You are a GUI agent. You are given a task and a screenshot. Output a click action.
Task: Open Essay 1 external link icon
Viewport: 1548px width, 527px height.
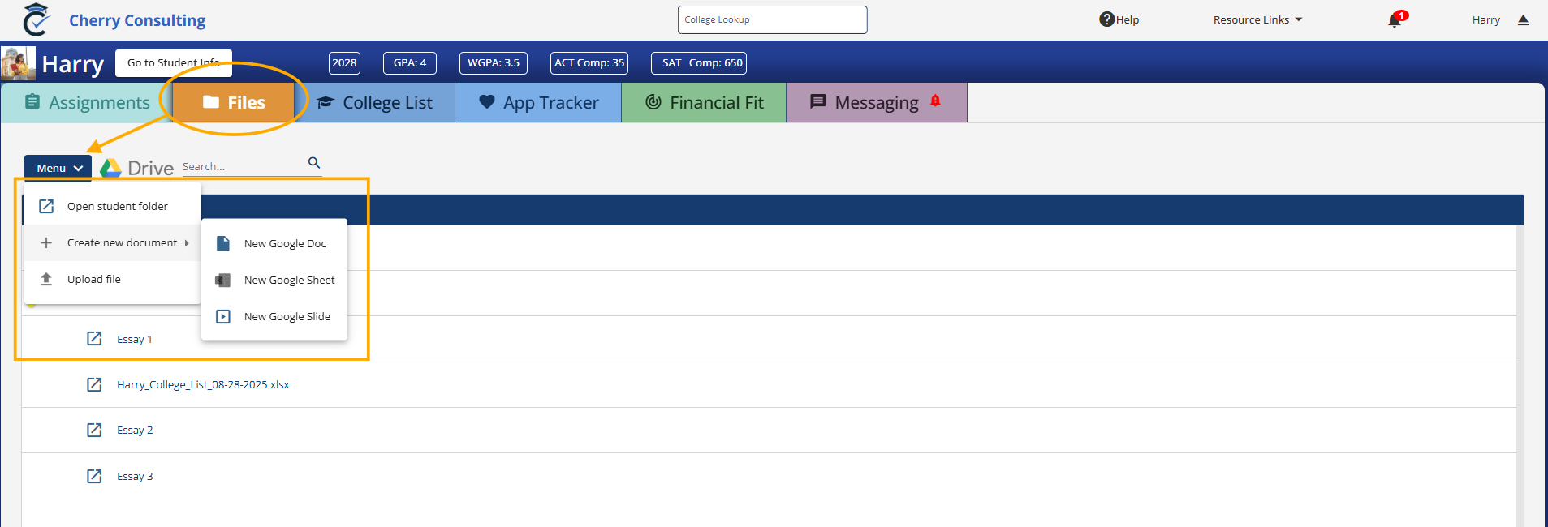click(x=94, y=339)
